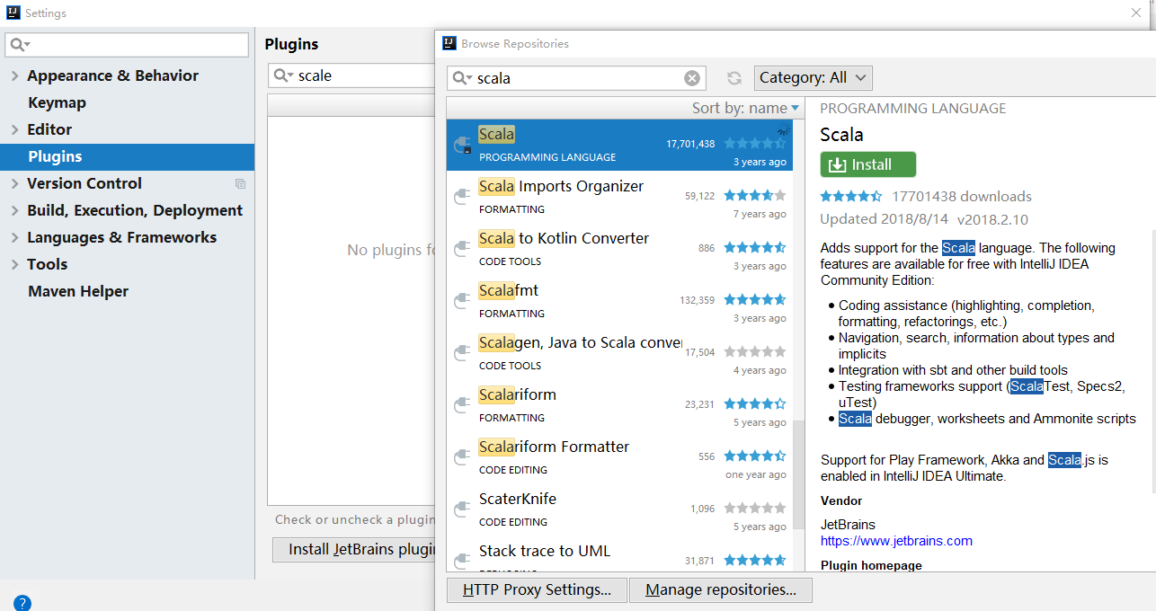Click Version Control project-level icon

[x=240, y=183]
